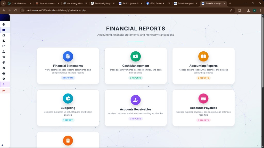264x148 pixels.
Task: Click the 2 REPORTS badge under Financial Statements
Action: click(x=68, y=78)
